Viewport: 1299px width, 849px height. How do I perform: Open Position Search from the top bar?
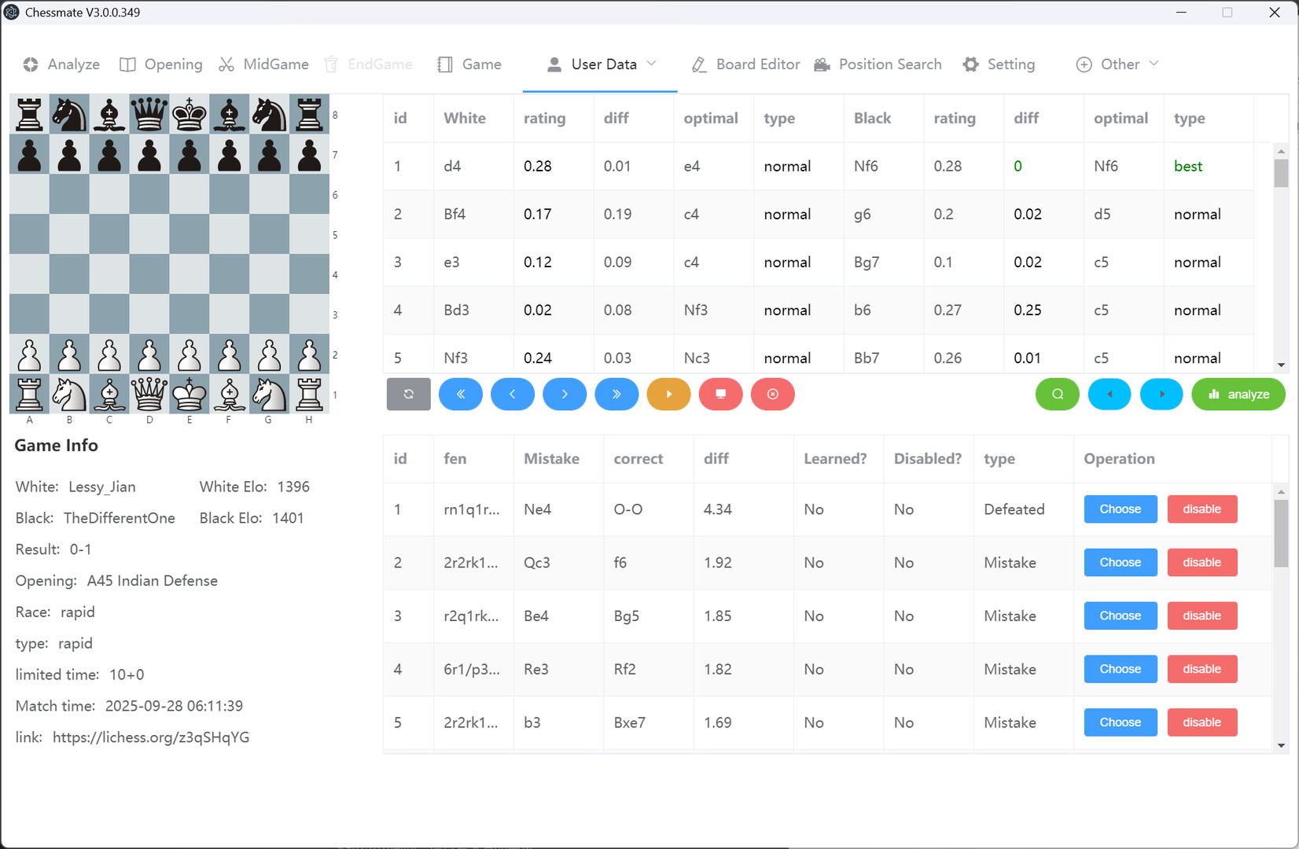[x=878, y=64]
